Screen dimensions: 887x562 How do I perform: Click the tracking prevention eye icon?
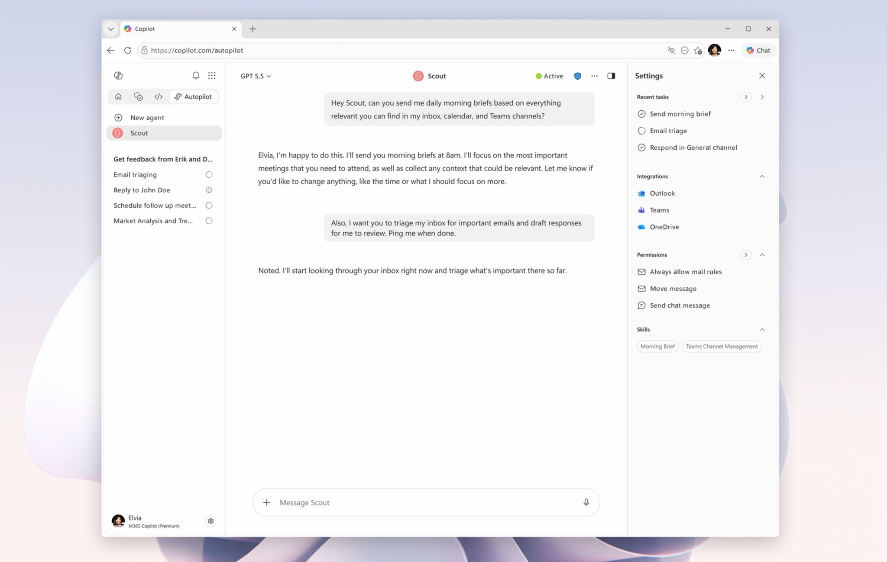(x=671, y=51)
